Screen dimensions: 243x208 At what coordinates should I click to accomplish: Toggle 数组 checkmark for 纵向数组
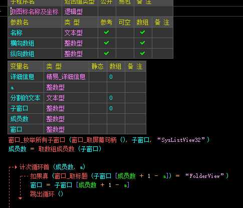point(142,54)
